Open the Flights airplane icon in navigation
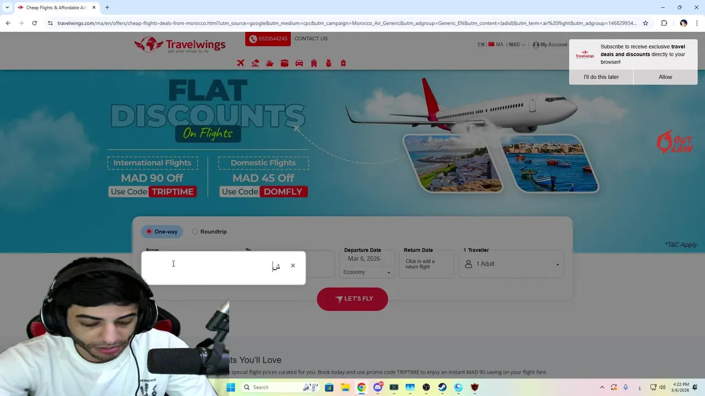The height and width of the screenshot is (396, 705). click(241, 63)
